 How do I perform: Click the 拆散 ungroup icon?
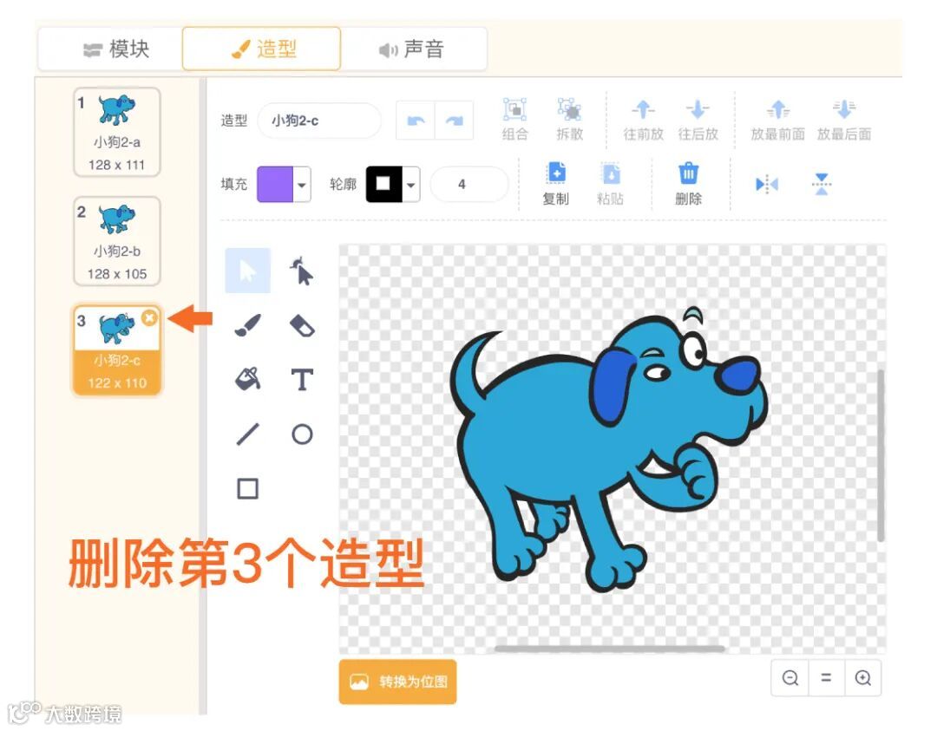point(569,120)
